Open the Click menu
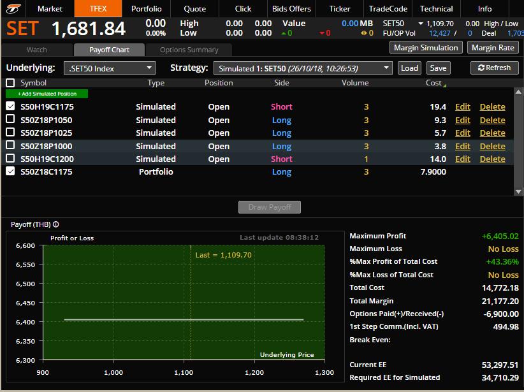This screenshot has height=392, width=524. [x=243, y=9]
